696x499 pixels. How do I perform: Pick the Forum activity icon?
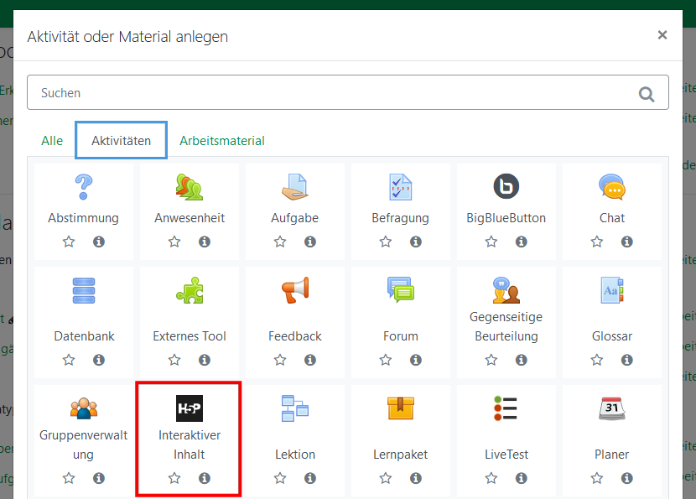[400, 290]
